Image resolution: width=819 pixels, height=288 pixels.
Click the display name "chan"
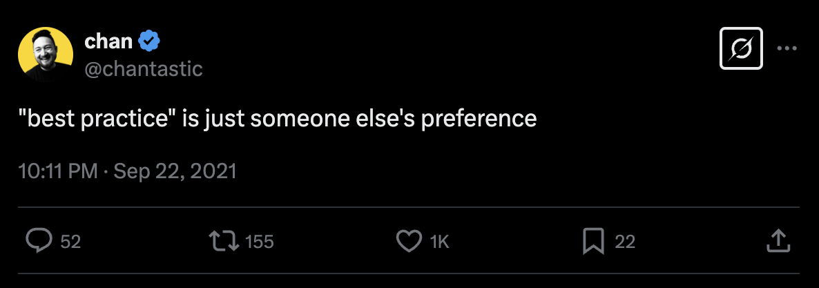108,41
